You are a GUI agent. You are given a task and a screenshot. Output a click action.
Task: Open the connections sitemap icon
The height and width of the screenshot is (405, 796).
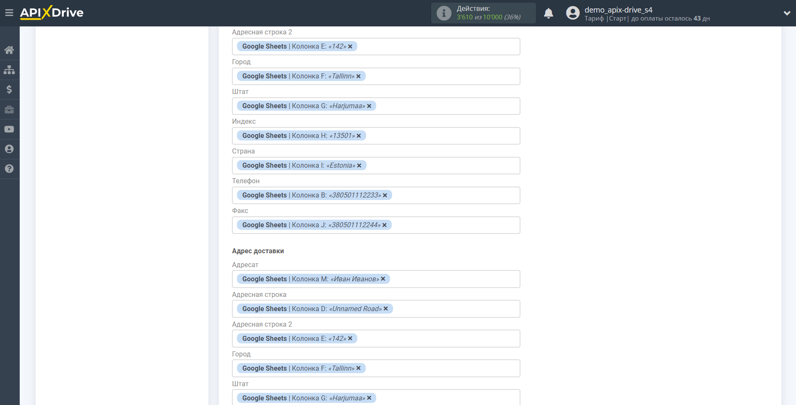click(x=9, y=70)
